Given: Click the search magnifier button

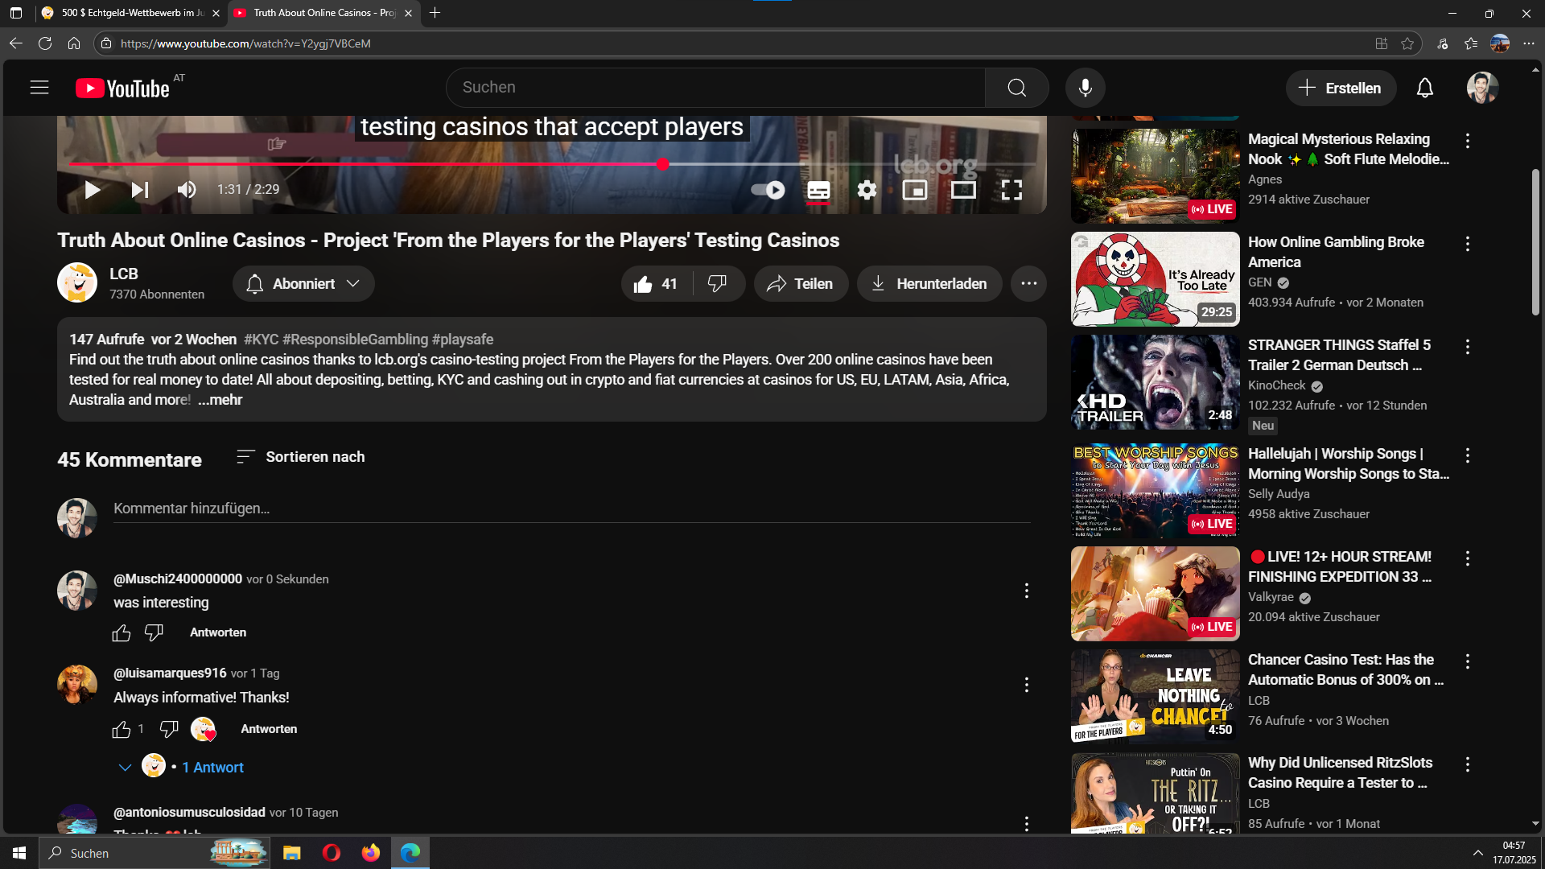Looking at the screenshot, I should point(1016,88).
